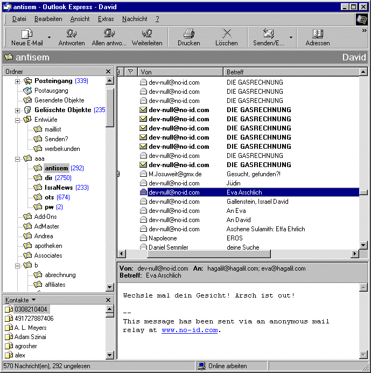The image size is (371, 373).
Task: Close the Ordner folder pane
Action: 108,72
